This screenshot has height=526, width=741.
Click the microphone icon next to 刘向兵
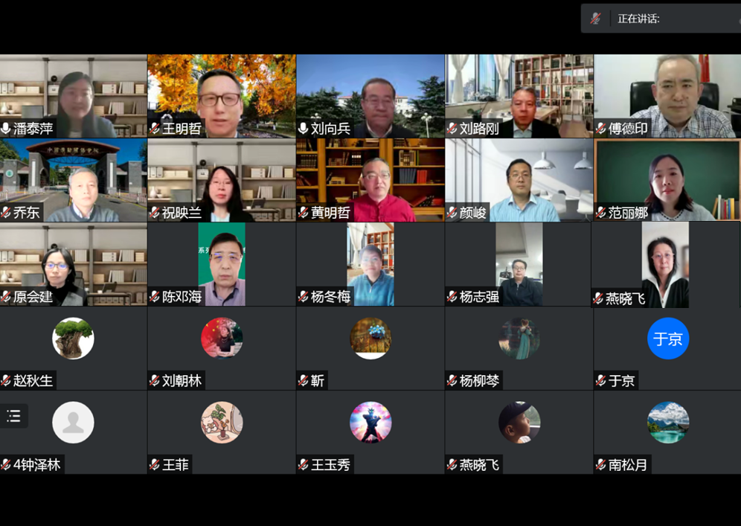[304, 129]
